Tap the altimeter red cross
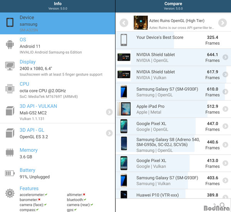The image size is (231, 212). [x=84, y=194]
